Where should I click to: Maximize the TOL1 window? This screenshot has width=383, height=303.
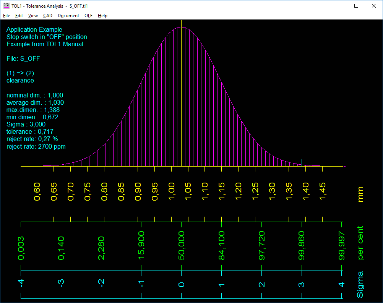pos(356,6)
